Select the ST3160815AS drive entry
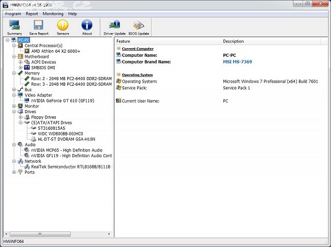 pos(52,128)
